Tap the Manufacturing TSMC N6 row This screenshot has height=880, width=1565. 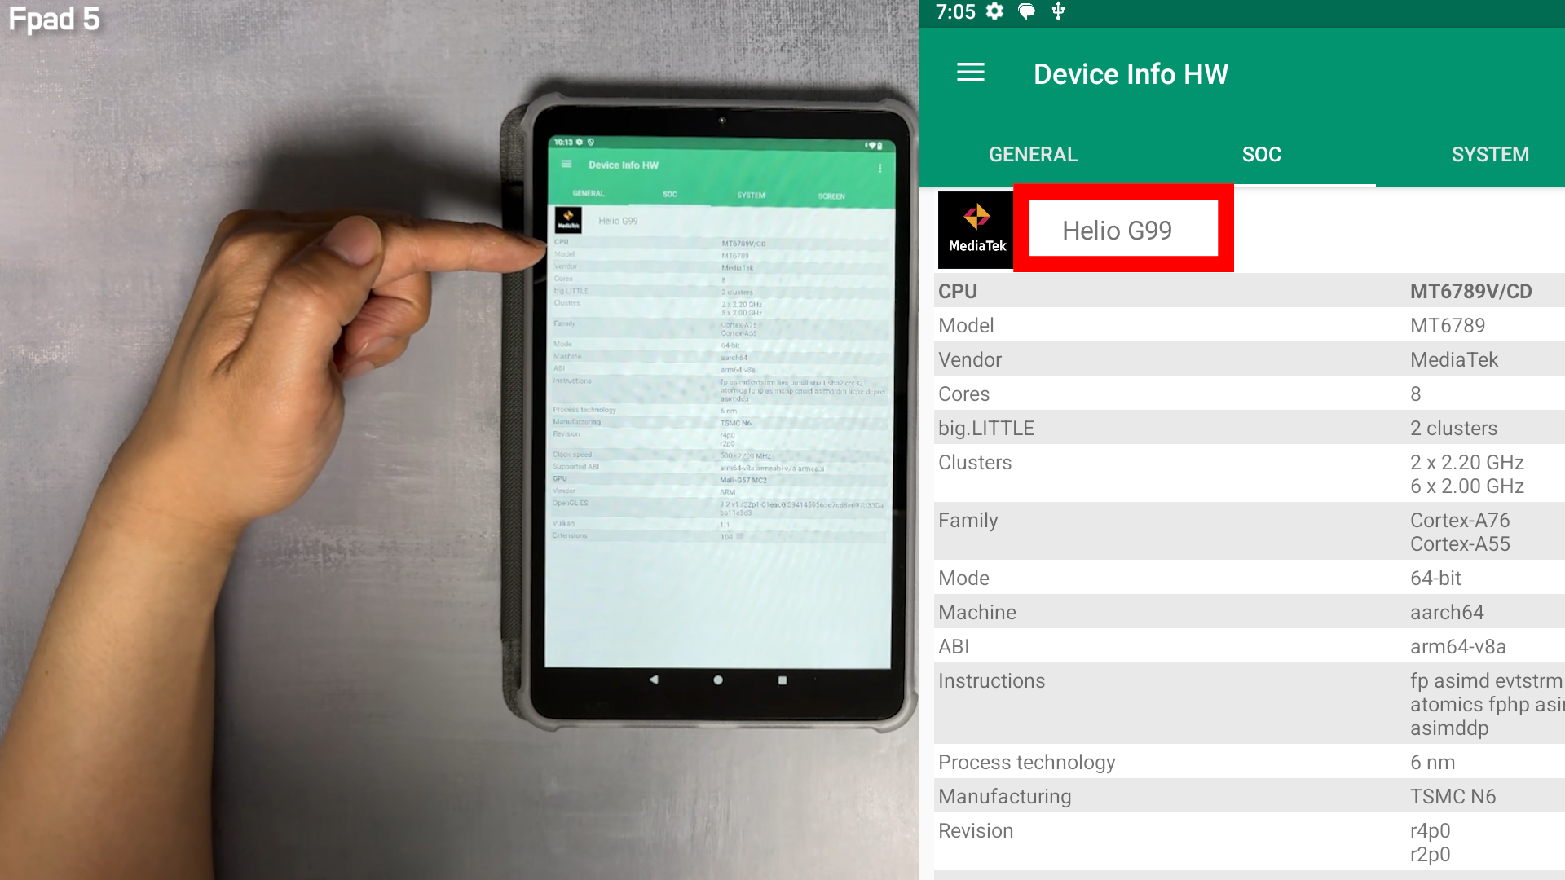(1247, 796)
